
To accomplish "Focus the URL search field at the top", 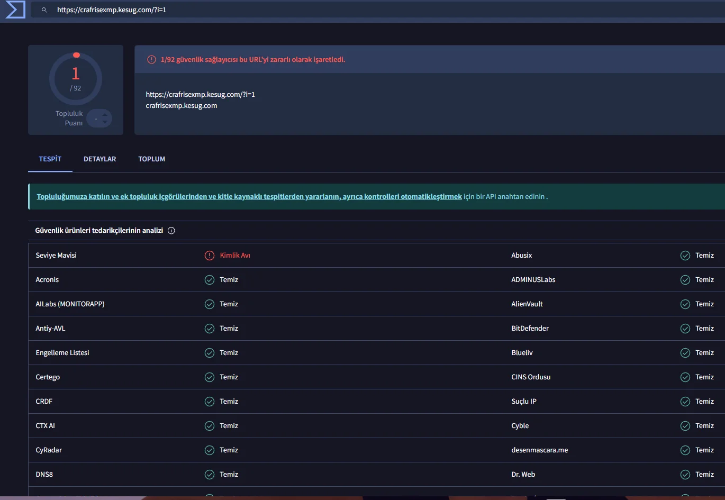I will pyautogui.click(x=378, y=10).
